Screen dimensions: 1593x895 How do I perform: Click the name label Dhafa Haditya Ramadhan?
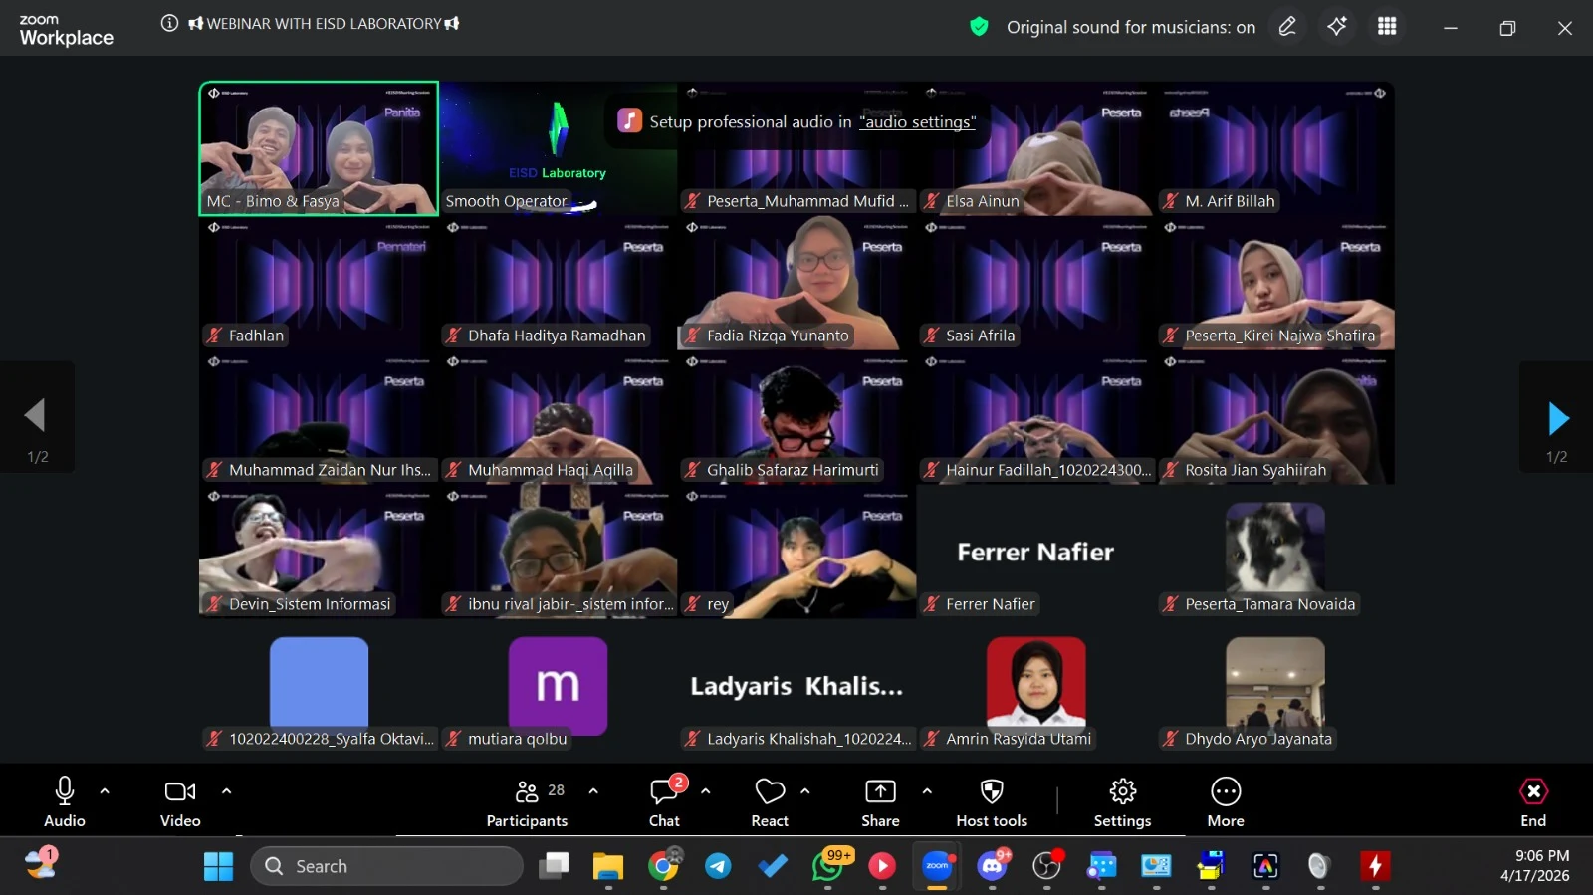pyautogui.click(x=557, y=336)
